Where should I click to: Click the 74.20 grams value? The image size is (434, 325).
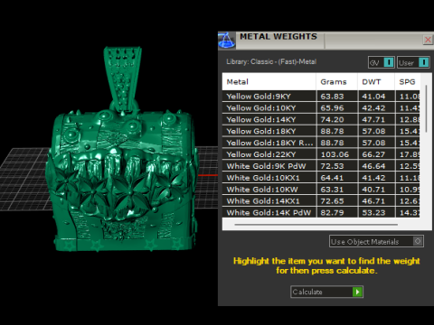[332, 119]
